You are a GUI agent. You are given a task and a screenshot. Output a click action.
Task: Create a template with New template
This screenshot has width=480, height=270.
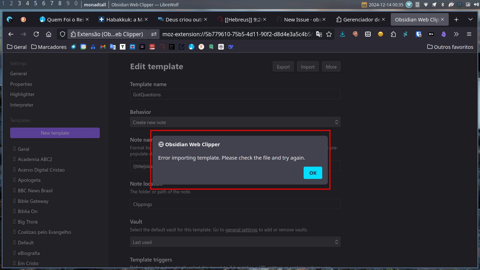click(x=55, y=133)
